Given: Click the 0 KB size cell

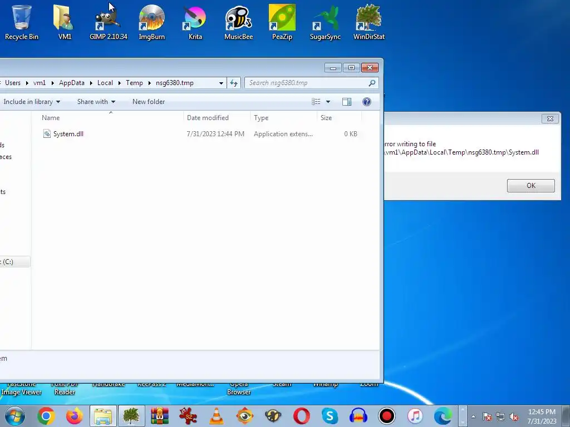Looking at the screenshot, I should (x=351, y=134).
